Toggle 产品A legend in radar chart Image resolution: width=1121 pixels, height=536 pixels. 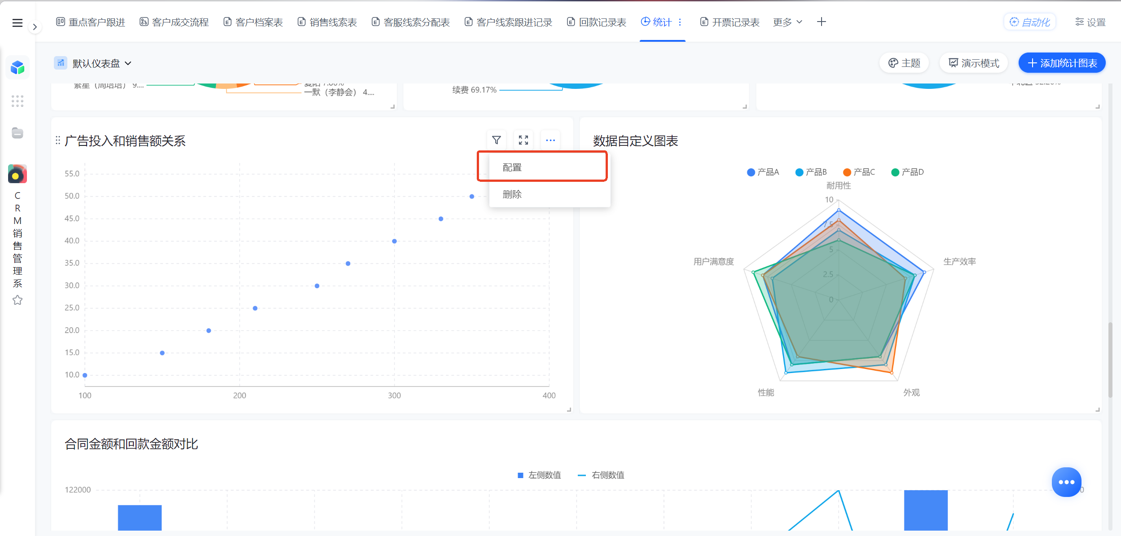point(763,172)
